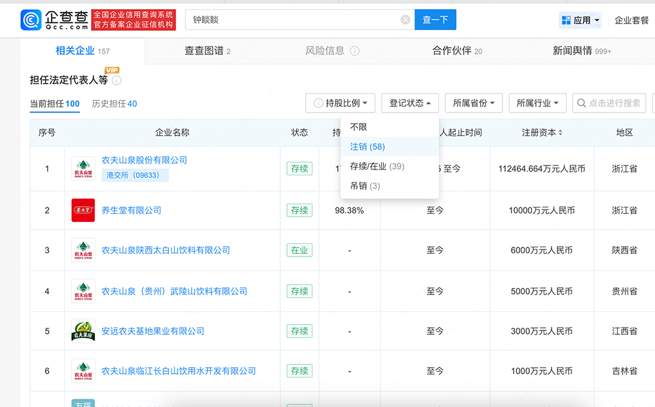This screenshot has width=655, height=407.
Task: Click the Qcc.com logo
Action: coord(54,20)
